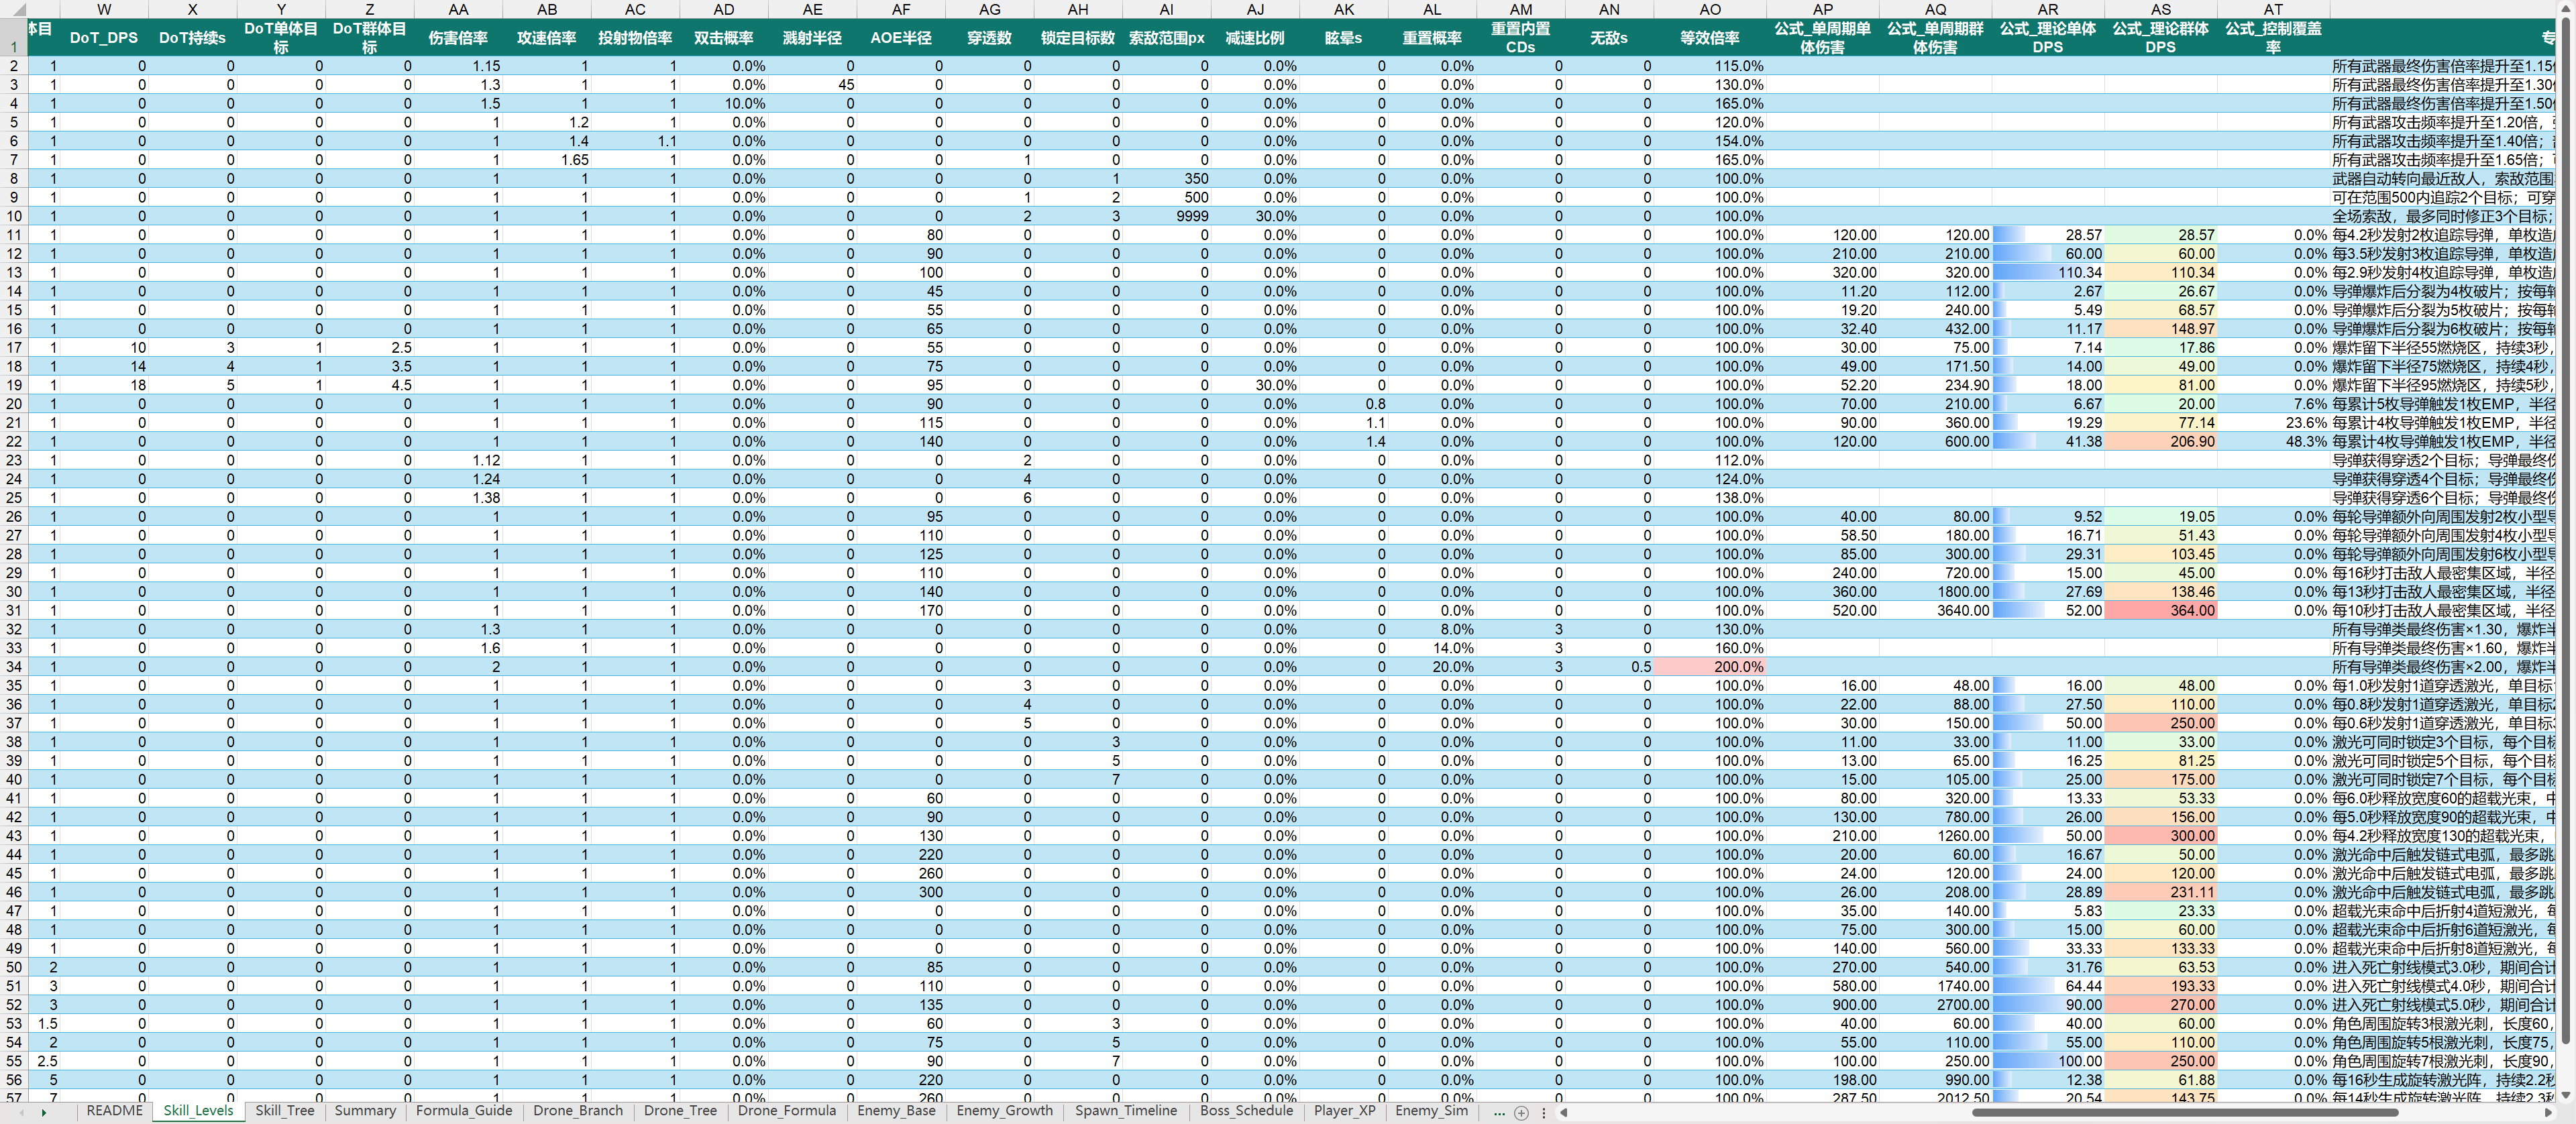The width and height of the screenshot is (2576, 1124).
Task: Click the 索敌范围px header cell
Action: tap(1166, 38)
